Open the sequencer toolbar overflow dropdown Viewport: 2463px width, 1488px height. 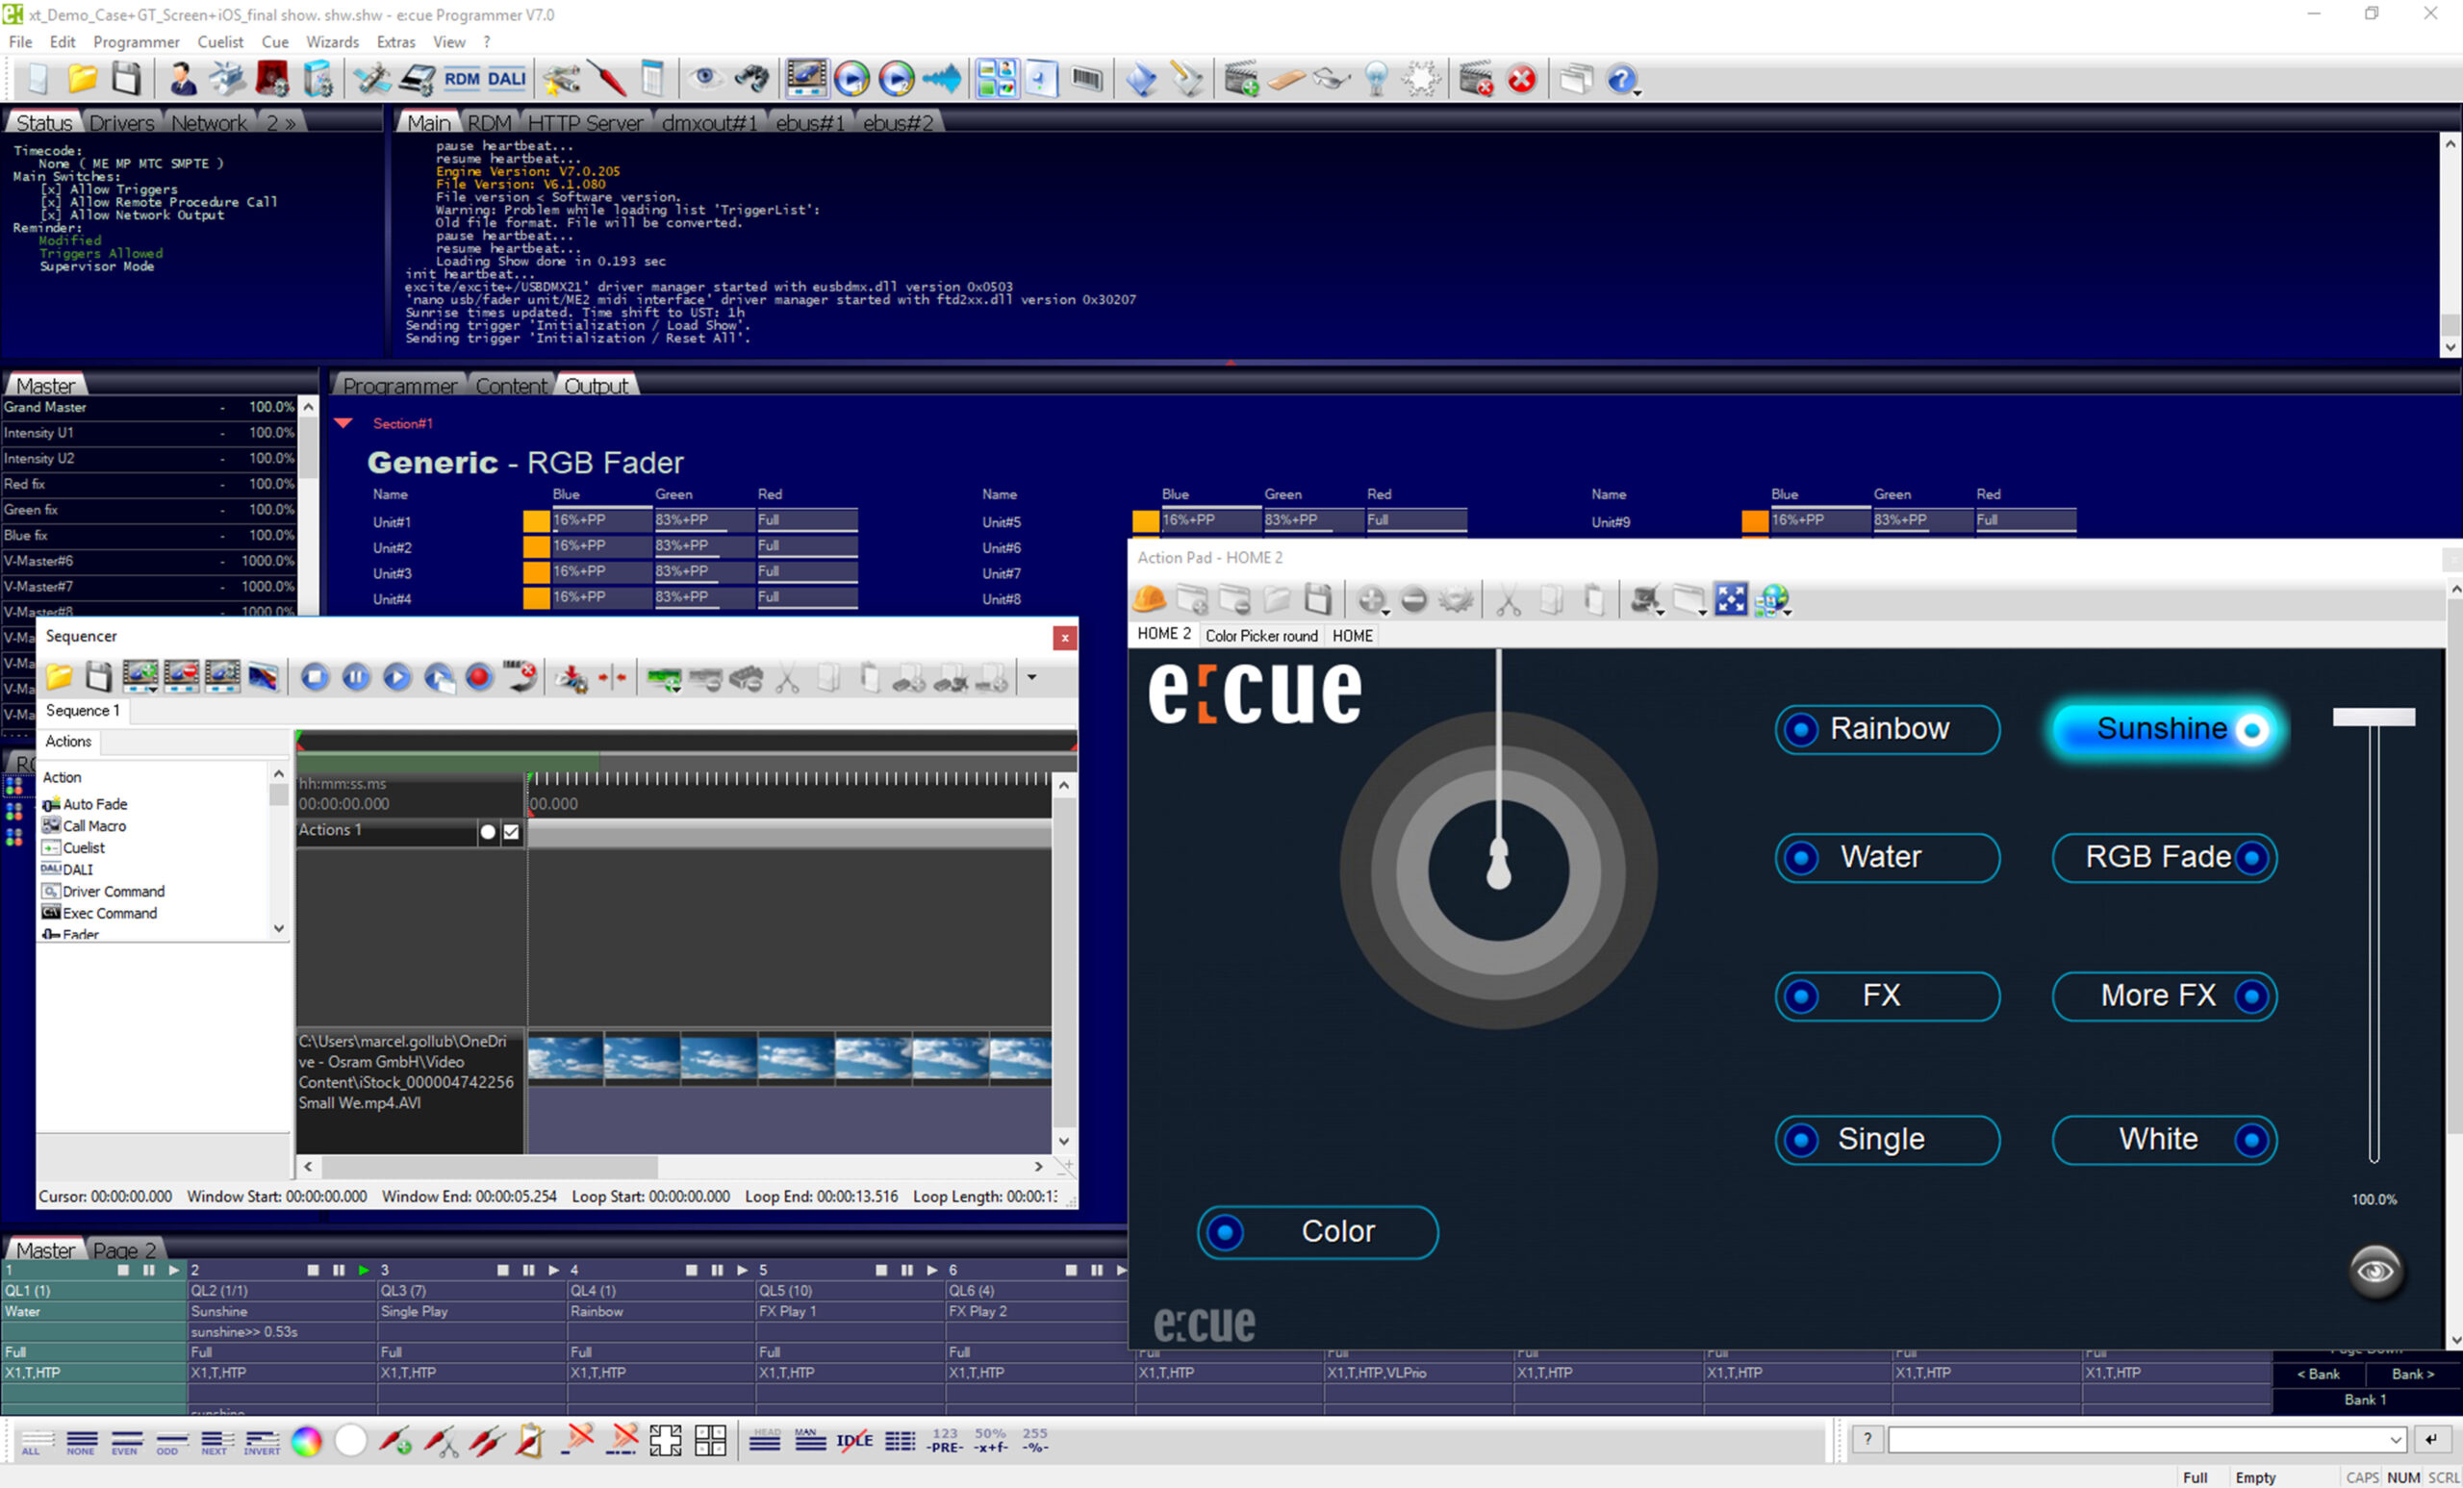pyautogui.click(x=1031, y=677)
